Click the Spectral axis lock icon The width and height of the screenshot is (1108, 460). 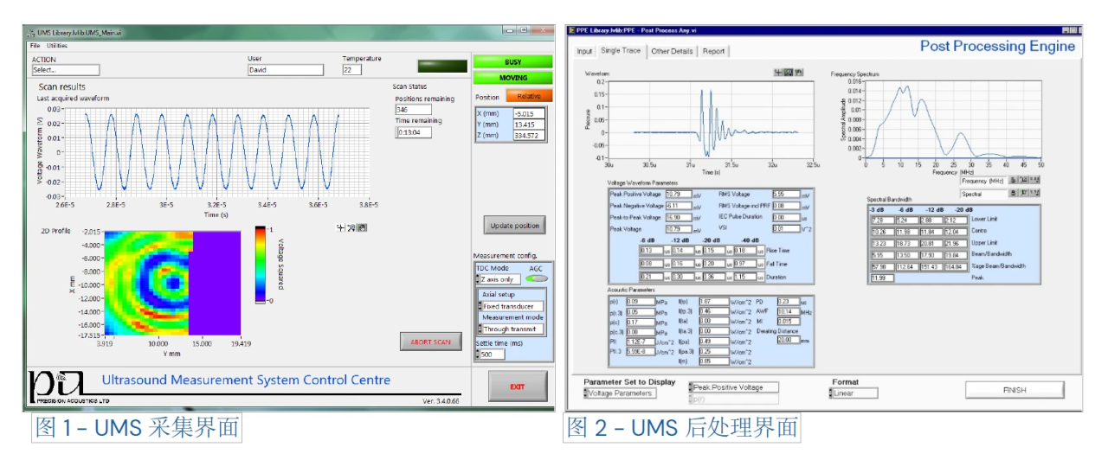1013,193
